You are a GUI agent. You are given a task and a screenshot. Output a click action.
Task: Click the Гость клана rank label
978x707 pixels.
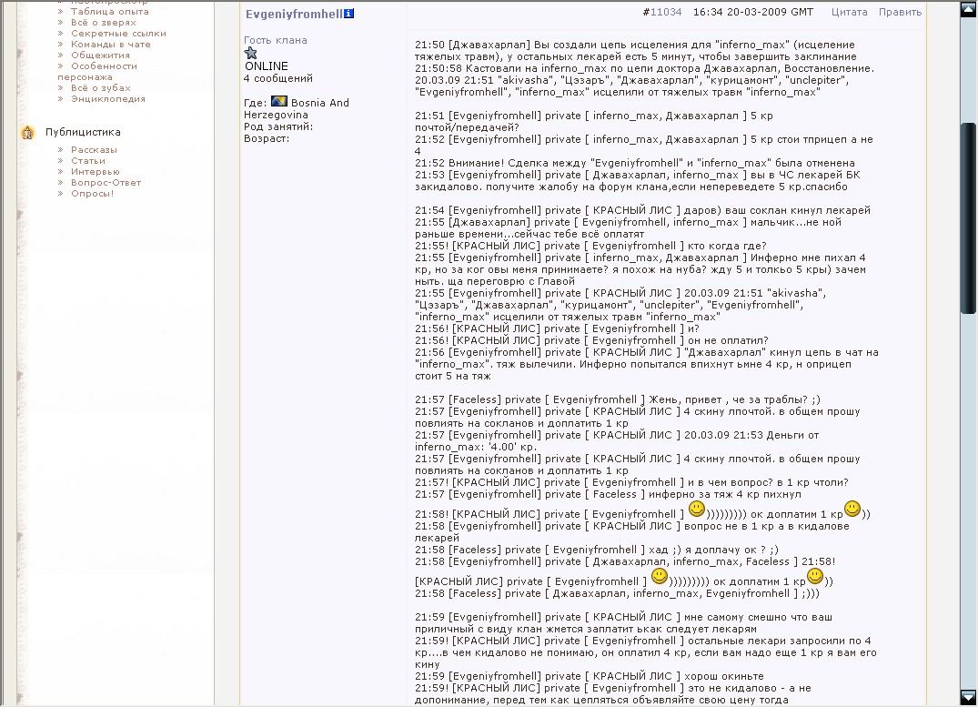click(275, 40)
